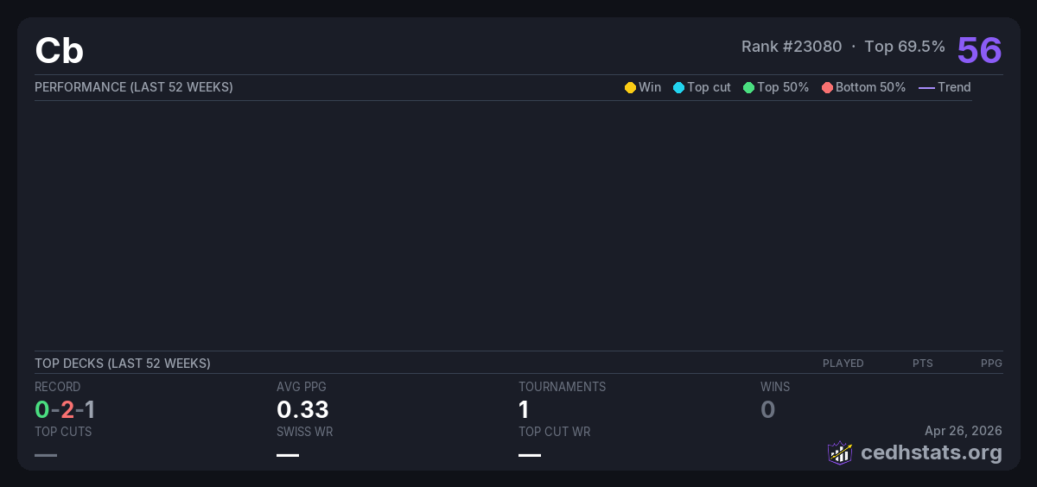
Task: Click the 0-2-1 record value
Action: [x=65, y=409]
